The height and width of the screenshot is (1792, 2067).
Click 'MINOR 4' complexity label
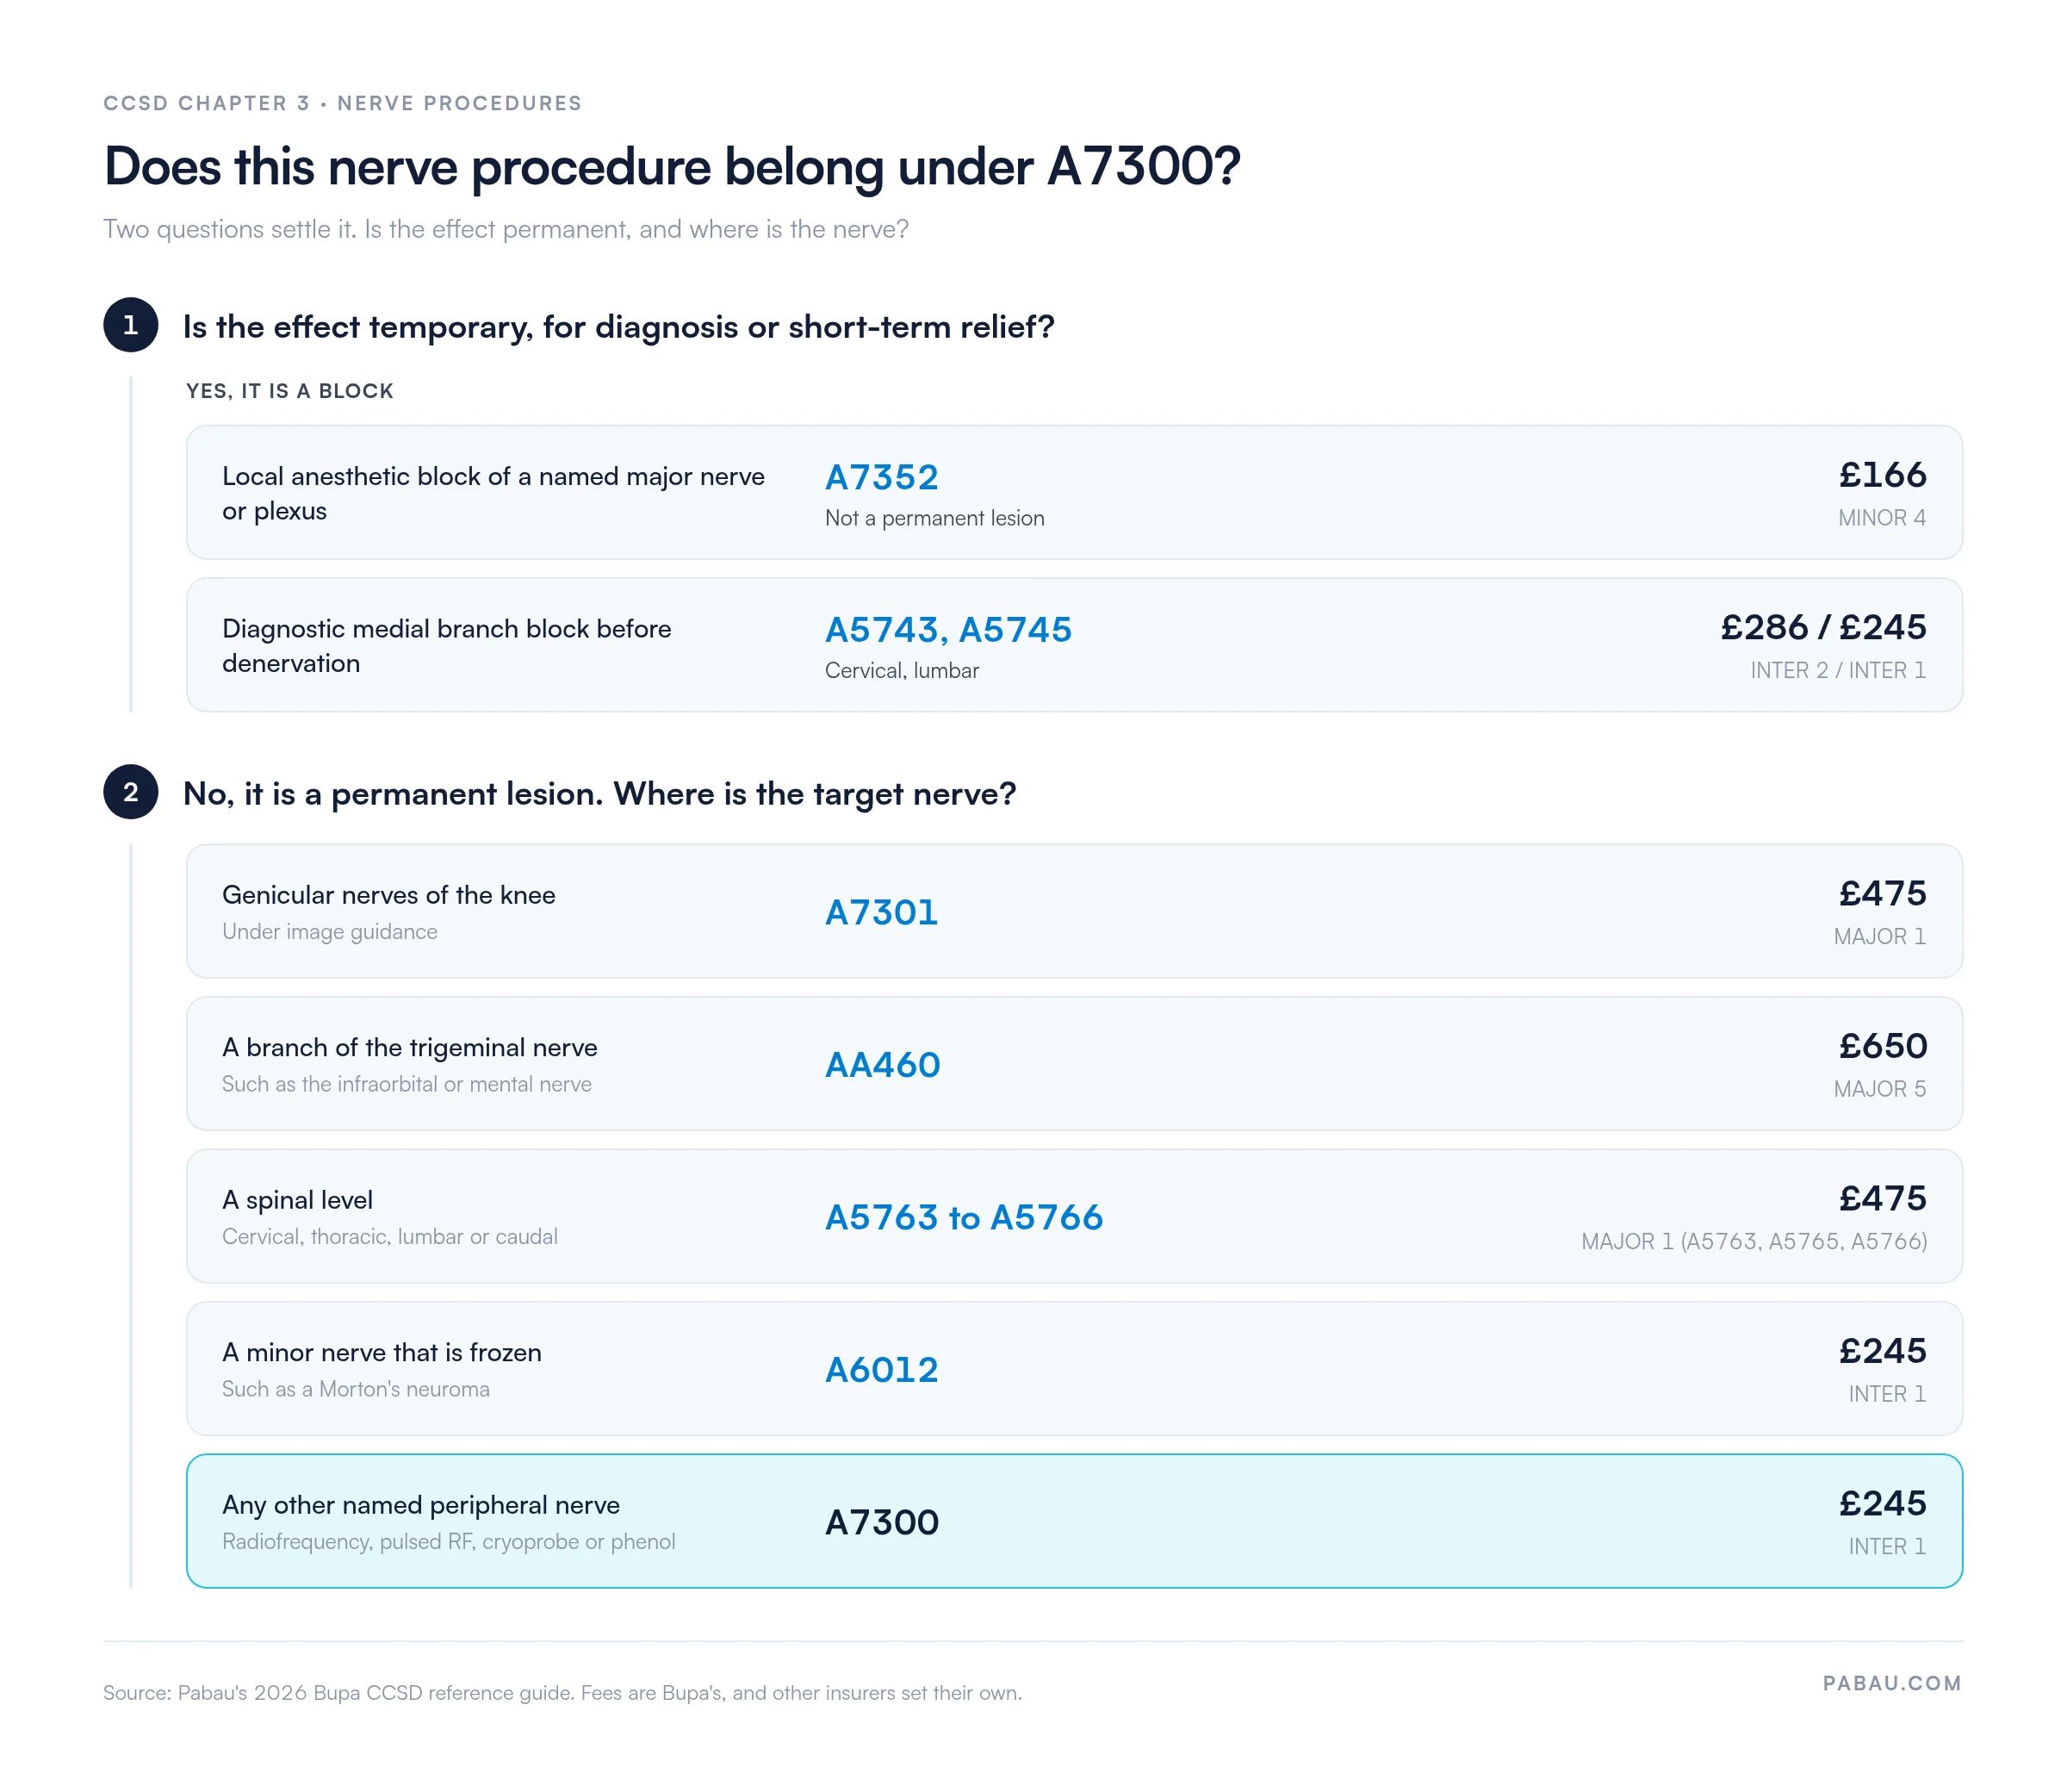click(x=1882, y=518)
